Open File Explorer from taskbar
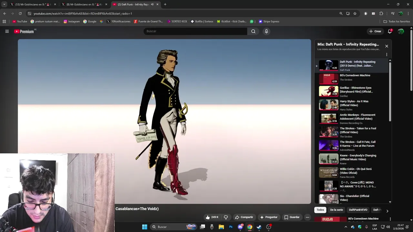This screenshot has width=413, height=232. coord(221,227)
